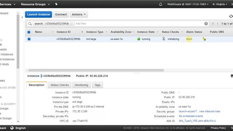Go to previous page of results
233x131 pixels.
(x=218, y=24)
